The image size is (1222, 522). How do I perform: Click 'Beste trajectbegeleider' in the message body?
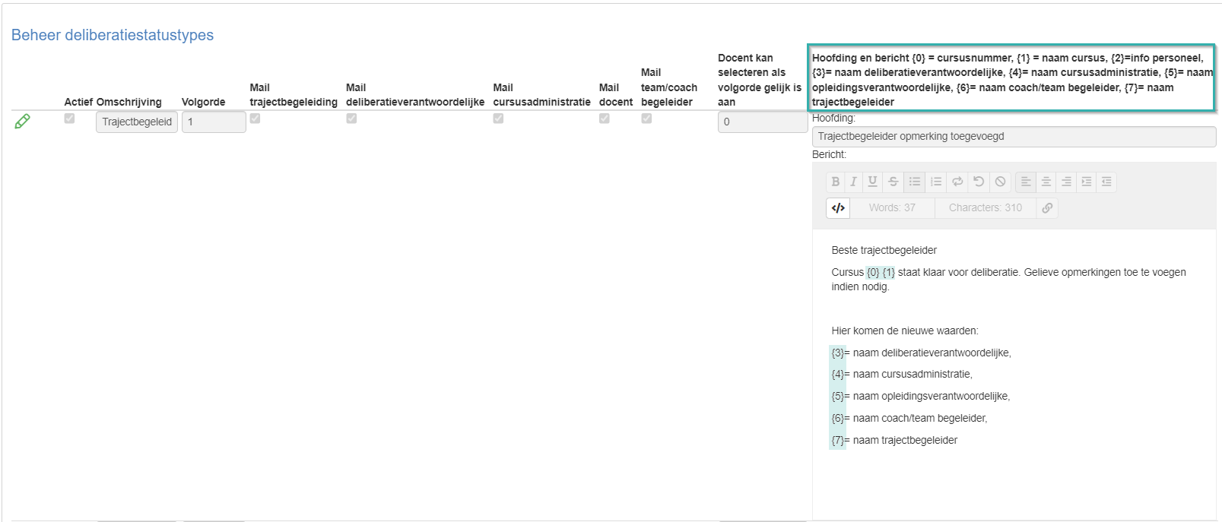[x=884, y=250]
